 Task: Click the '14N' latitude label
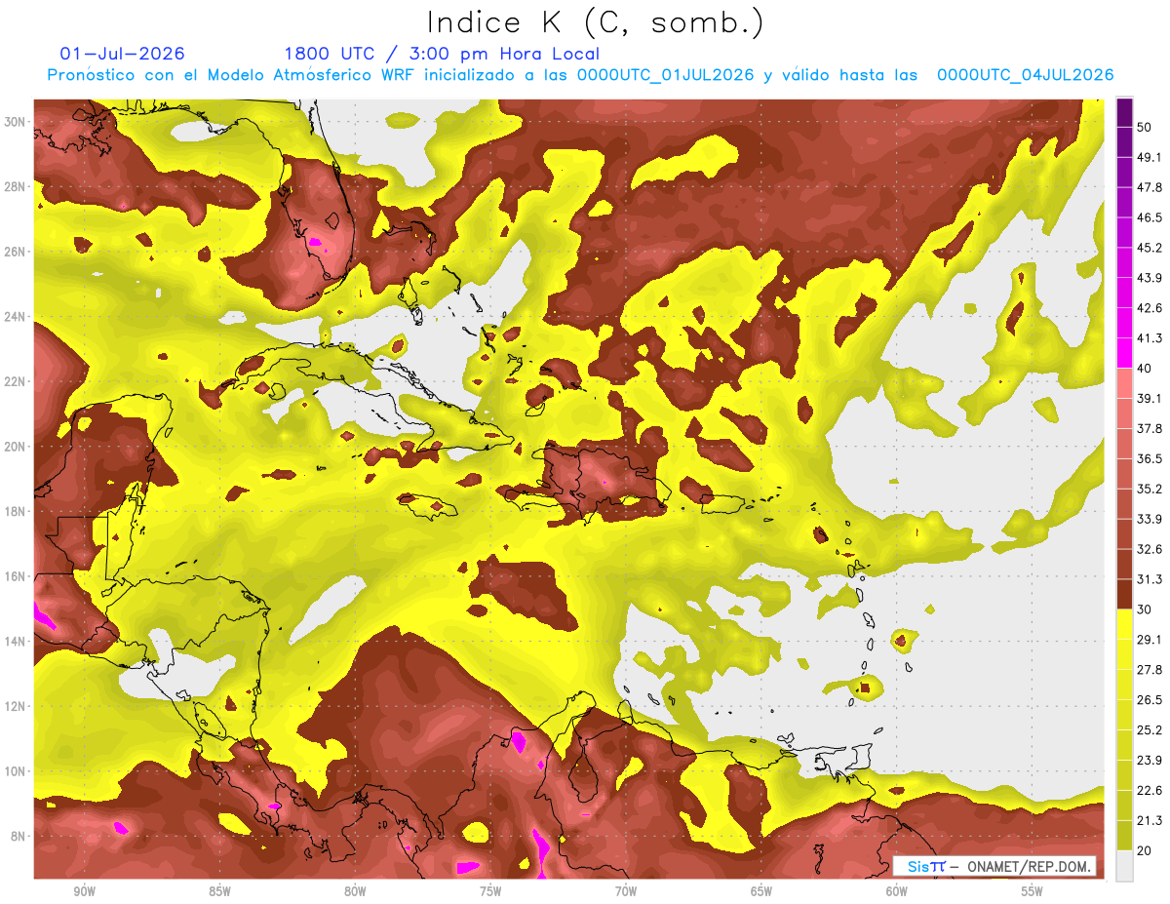click(17, 642)
